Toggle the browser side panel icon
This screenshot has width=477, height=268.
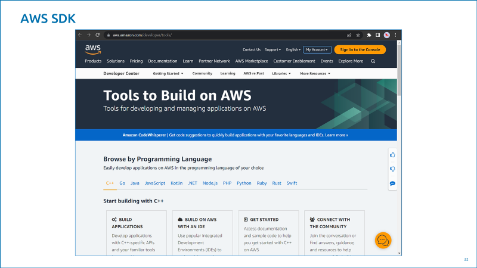[x=377, y=35]
